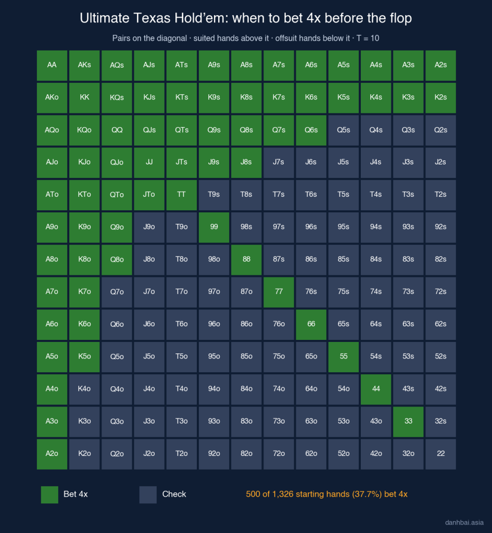Select the Q6s cell
Image resolution: width=492 pixels, height=533 pixels.
pyautogui.click(x=311, y=130)
